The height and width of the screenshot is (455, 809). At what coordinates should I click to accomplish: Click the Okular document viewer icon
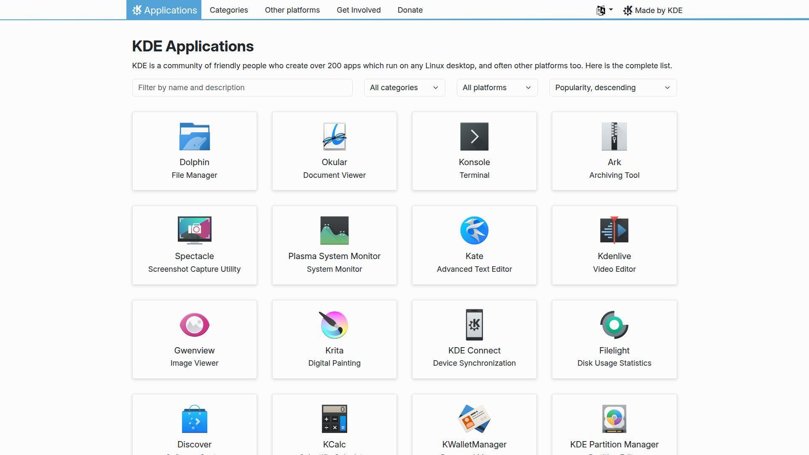[334, 136]
